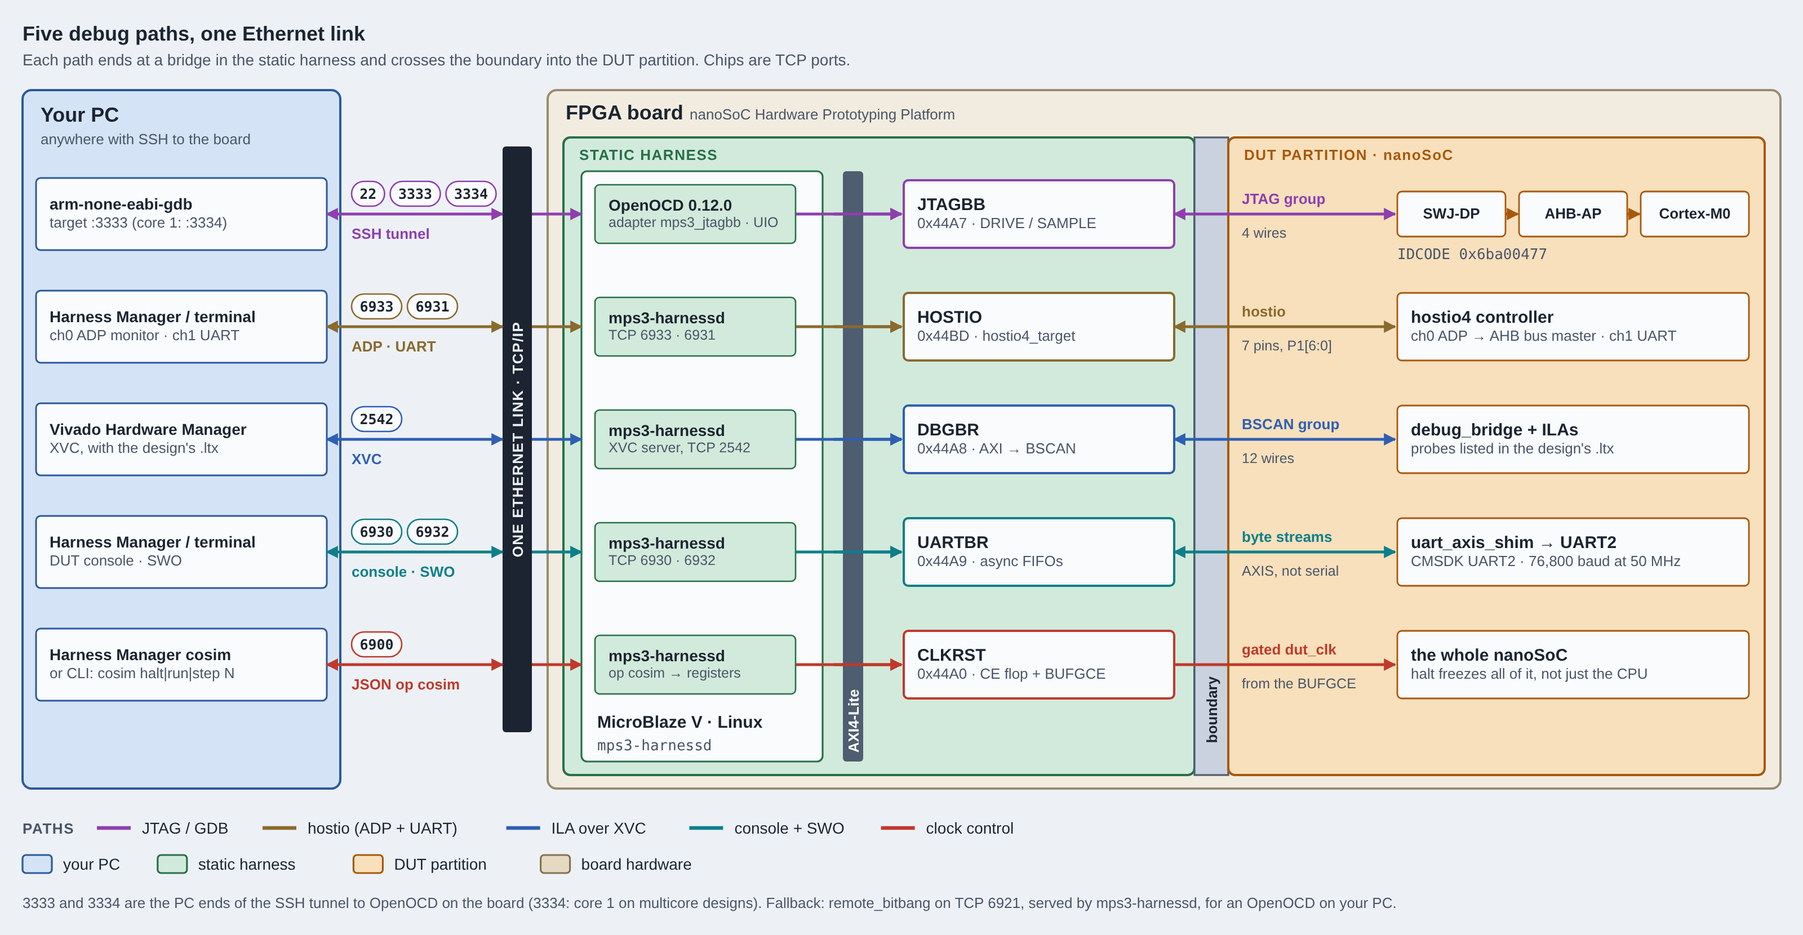
Task: Select the debug_bridge + ILAs box
Action: (1573, 439)
